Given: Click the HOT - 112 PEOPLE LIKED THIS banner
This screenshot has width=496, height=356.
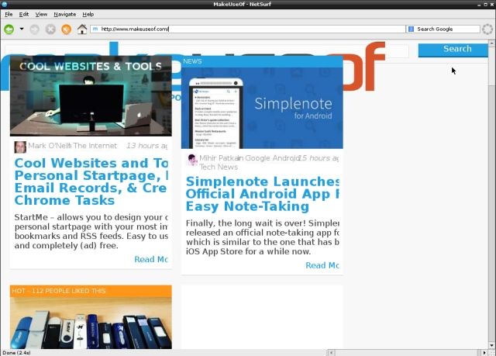Looking at the screenshot, I should pos(91,291).
